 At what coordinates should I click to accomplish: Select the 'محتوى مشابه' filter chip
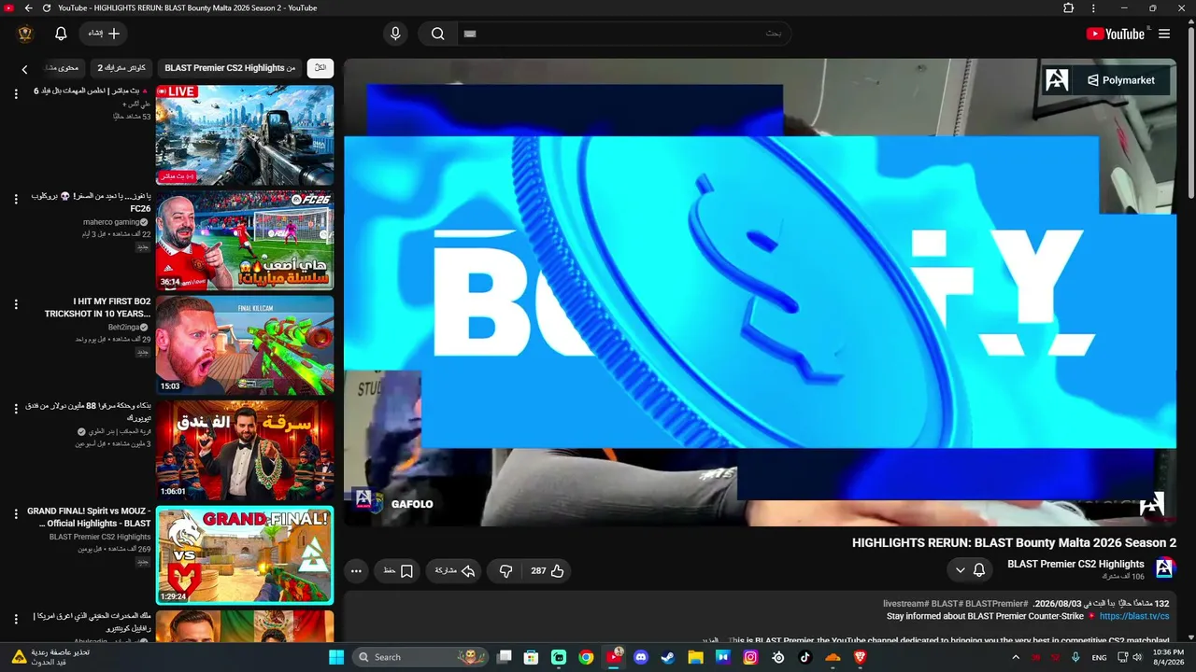(x=62, y=68)
